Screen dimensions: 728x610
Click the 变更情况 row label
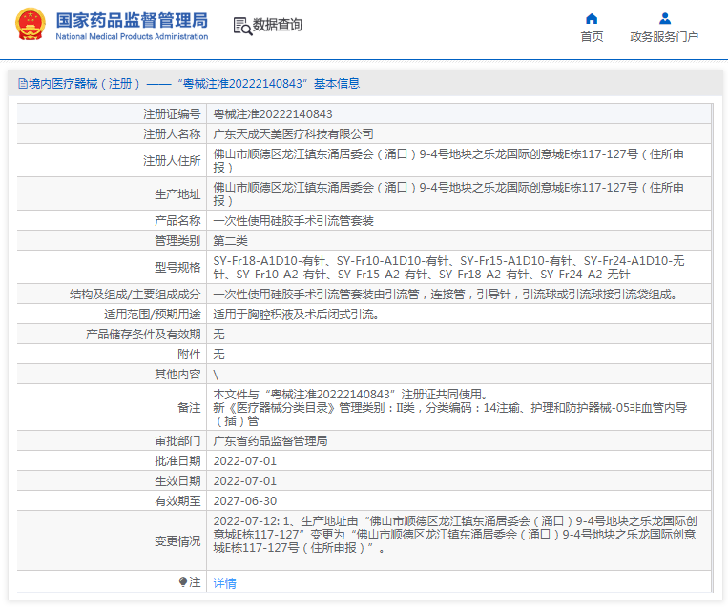[x=177, y=540]
